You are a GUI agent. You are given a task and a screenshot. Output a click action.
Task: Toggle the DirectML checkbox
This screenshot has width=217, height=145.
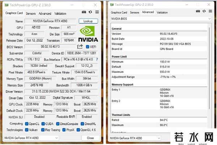82,124
